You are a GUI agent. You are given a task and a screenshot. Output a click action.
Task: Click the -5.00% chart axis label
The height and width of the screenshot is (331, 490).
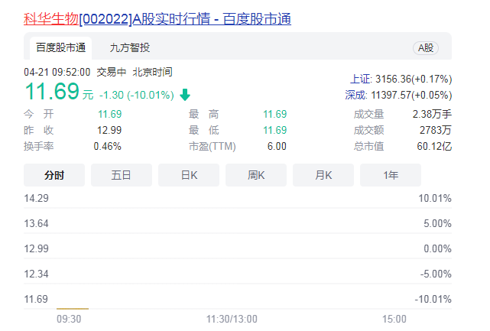[x=436, y=274]
